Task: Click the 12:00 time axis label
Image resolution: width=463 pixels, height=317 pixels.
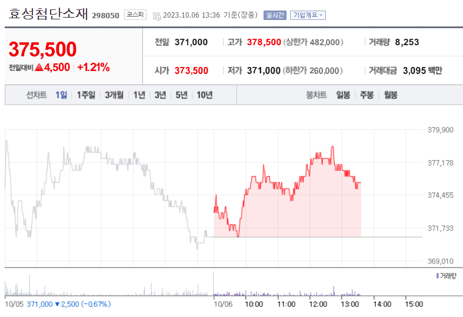Action: point(318,304)
